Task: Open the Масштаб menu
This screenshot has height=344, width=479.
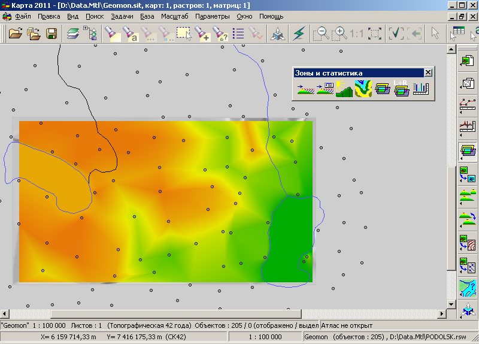Action: point(174,16)
